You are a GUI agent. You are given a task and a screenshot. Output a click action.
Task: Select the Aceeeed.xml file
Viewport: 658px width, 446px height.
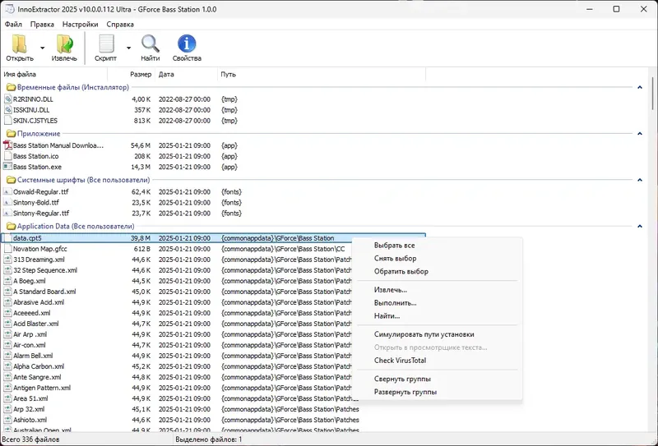click(x=31, y=313)
